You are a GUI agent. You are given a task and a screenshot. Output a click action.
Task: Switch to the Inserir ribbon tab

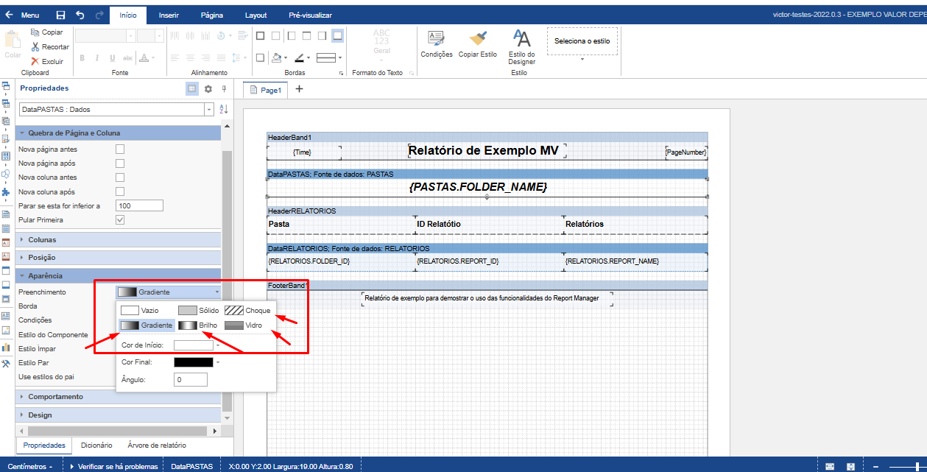169,15
